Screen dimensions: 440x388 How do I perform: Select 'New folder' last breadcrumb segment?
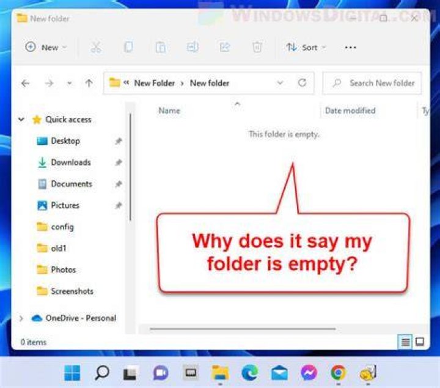click(x=210, y=83)
